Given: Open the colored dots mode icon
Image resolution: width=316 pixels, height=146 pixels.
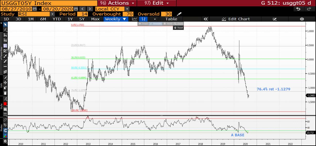Looking at the screenshot, I should click(5, 135).
